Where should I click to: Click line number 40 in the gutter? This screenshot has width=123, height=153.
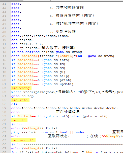pos(4,40)
